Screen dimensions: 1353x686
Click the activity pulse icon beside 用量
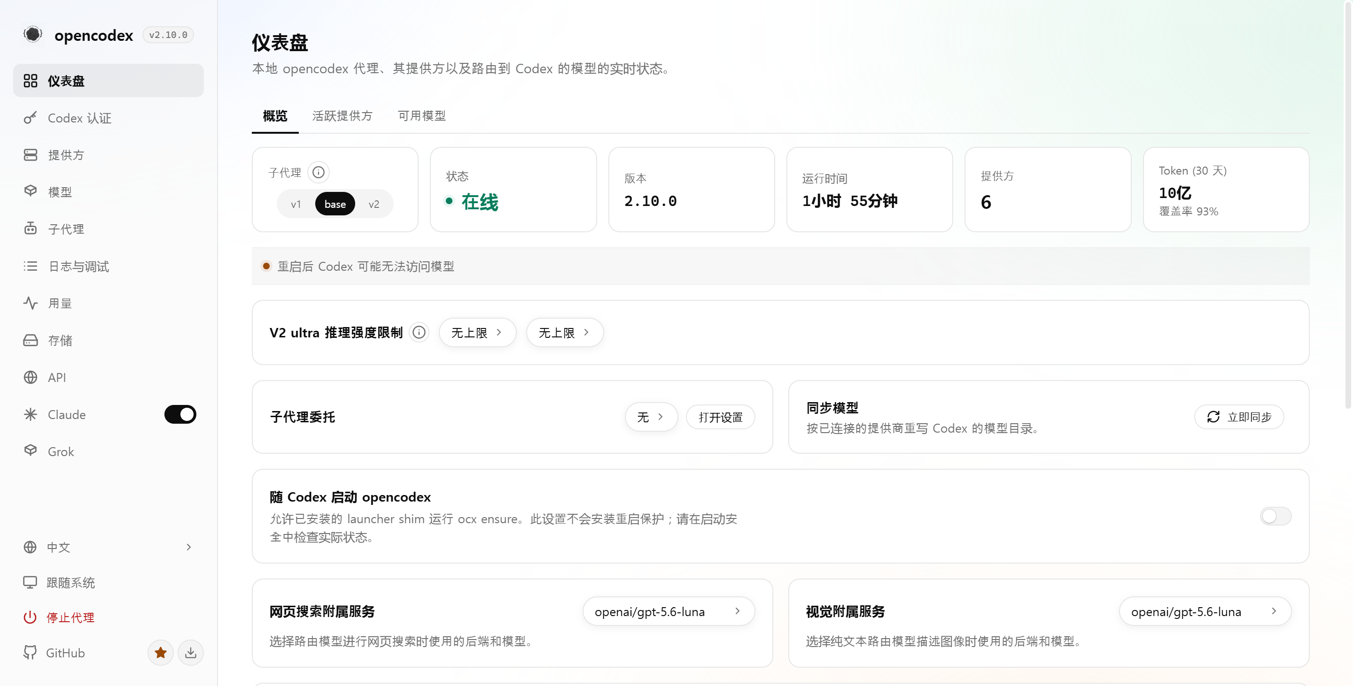coord(31,303)
